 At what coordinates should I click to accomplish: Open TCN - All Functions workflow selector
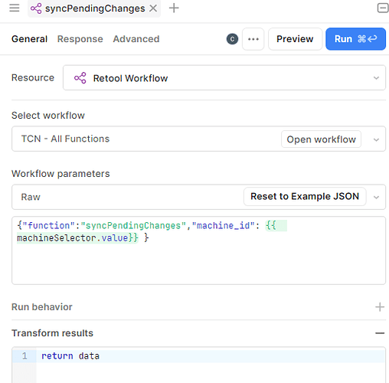pyautogui.click(x=198, y=139)
